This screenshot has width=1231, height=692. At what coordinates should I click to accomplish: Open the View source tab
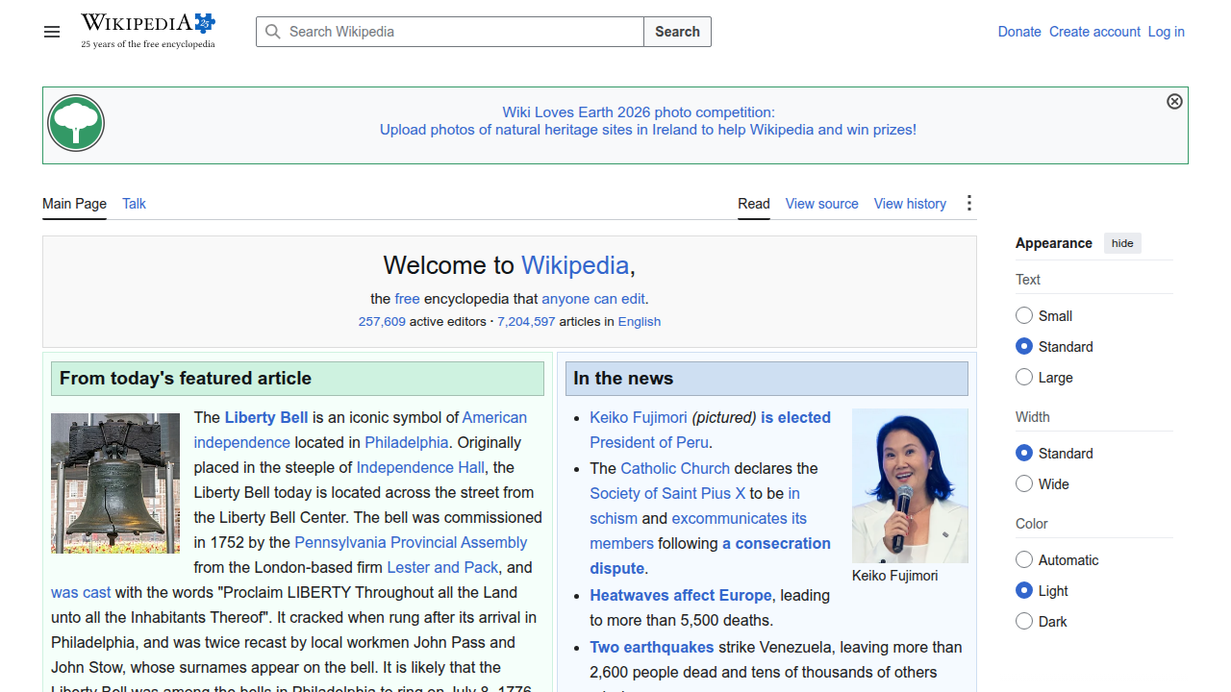pyautogui.click(x=821, y=204)
